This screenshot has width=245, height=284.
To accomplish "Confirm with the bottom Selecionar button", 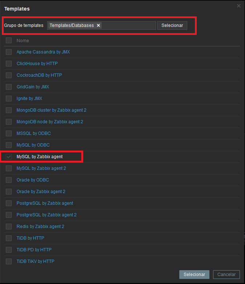I will [x=194, y=275].
